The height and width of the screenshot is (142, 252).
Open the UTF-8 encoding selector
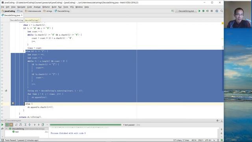click(x=208, y=140)
